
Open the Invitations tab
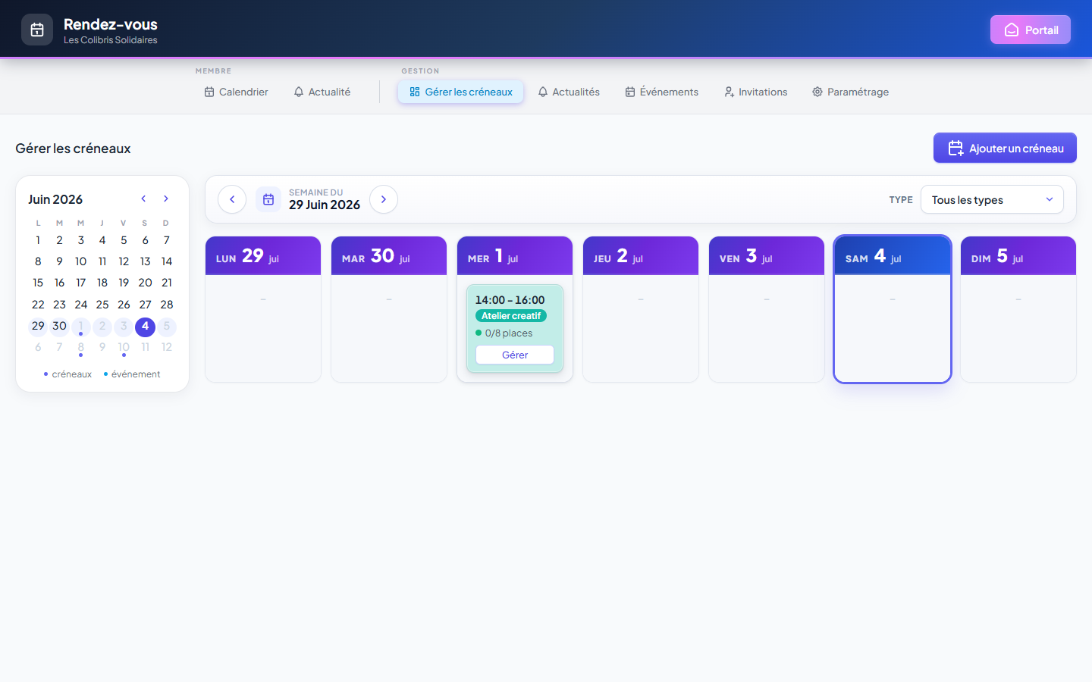pos(755,92)
